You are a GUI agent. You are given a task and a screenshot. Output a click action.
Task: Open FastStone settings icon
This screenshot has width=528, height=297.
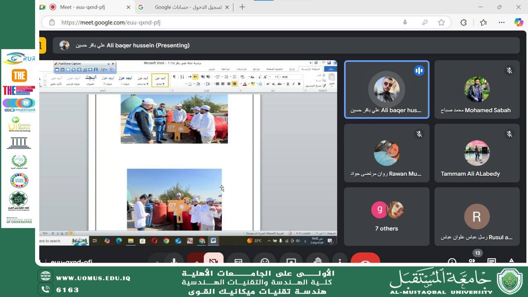(111, 69)
